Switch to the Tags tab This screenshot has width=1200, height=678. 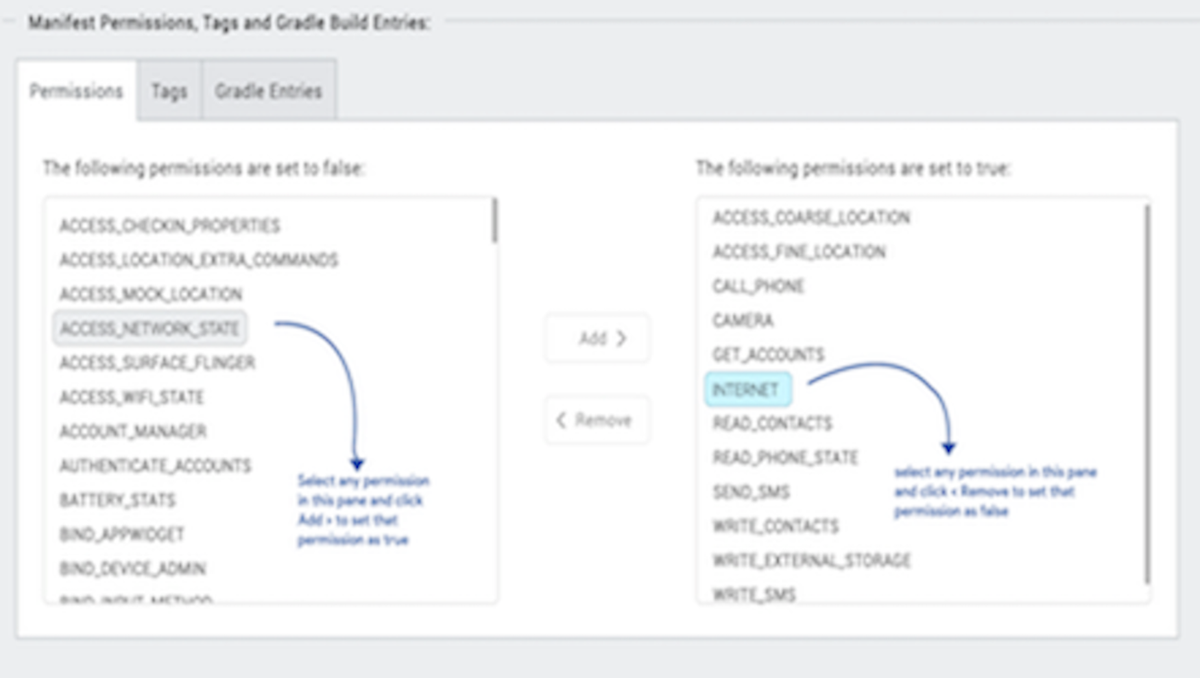click(169, 91)
